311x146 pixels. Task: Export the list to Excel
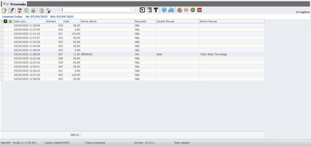coord(26,10)
